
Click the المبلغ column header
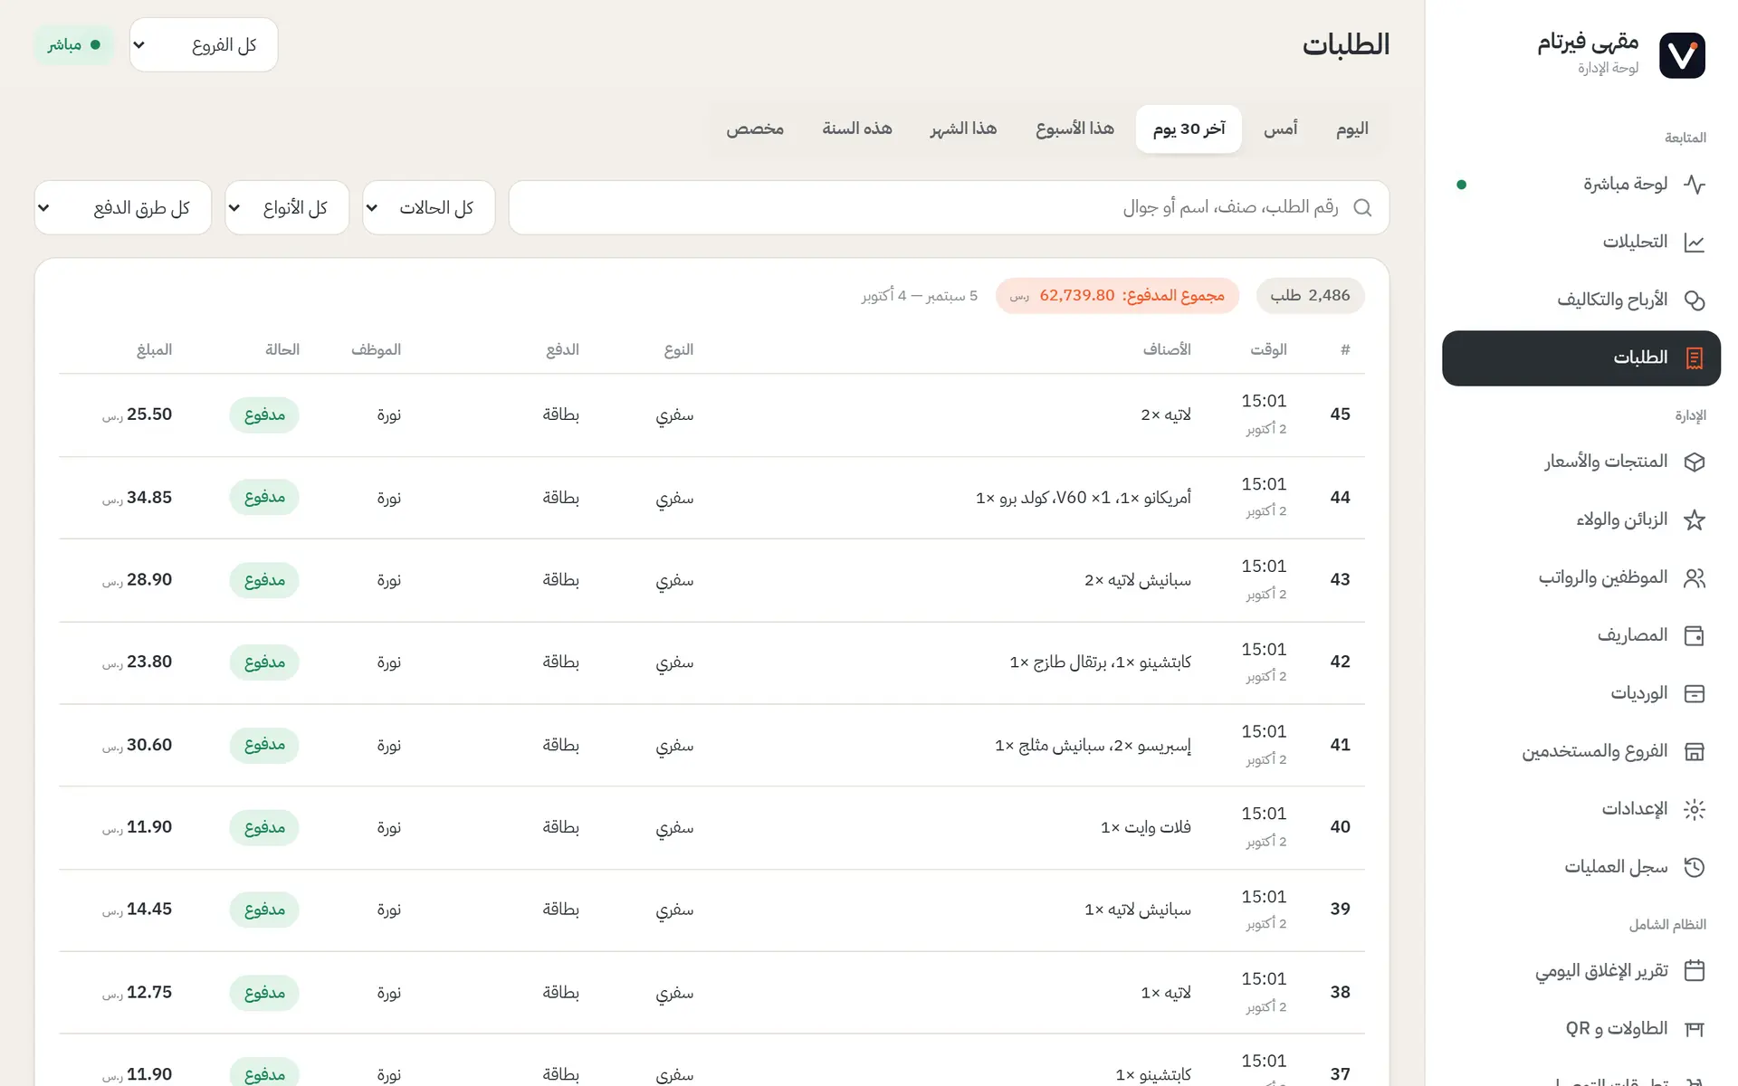click(154, 350)
